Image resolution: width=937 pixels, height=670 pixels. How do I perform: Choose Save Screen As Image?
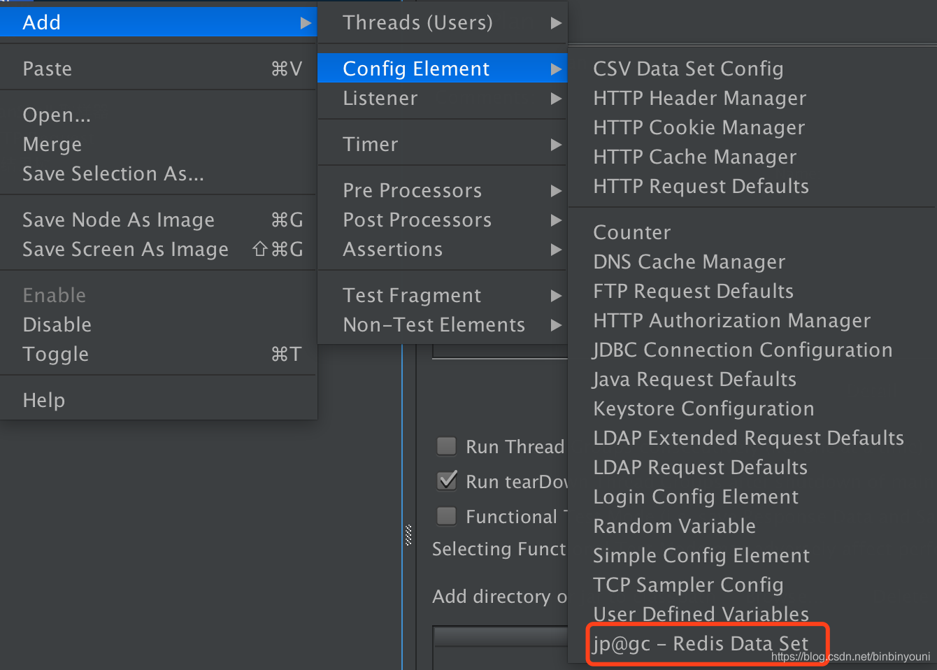pyautogui.click(x=159, y=249)
